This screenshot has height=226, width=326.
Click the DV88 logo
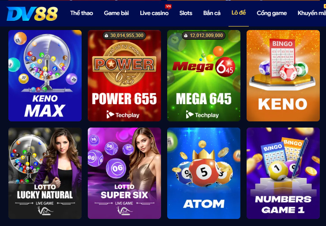click(32, 14)
